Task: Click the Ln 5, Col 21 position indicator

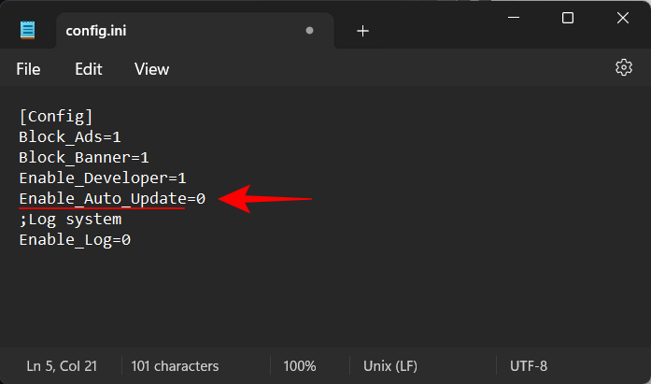Action: [62, 366]
